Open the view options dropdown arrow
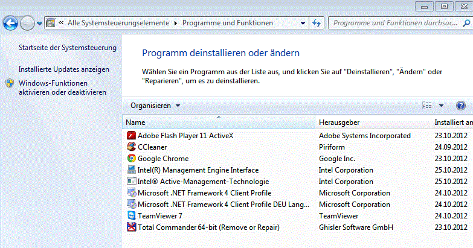Screen dimensions: 473x248 click(441, 106)
